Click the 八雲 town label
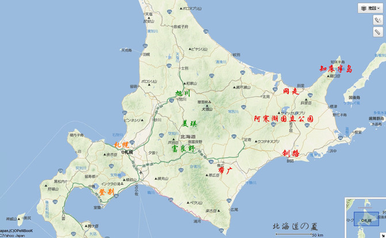This screenshot has height=238, width=386. coord(63,218)
